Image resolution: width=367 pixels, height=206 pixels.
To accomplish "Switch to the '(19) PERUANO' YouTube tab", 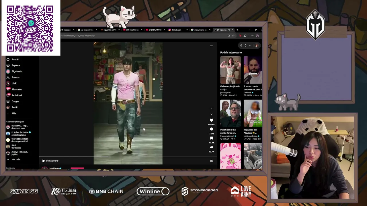I will [x=155, y=30].
